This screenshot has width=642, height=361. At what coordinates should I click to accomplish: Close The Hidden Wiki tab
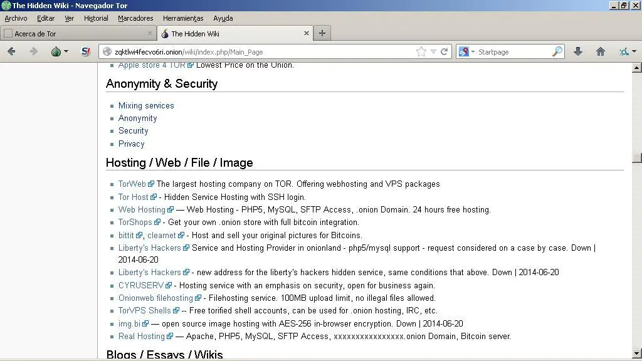tap(306, 33)
